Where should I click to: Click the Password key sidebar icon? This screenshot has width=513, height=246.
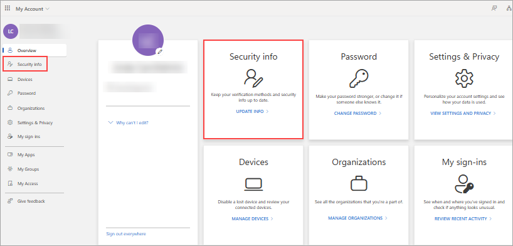pos(10,93)
